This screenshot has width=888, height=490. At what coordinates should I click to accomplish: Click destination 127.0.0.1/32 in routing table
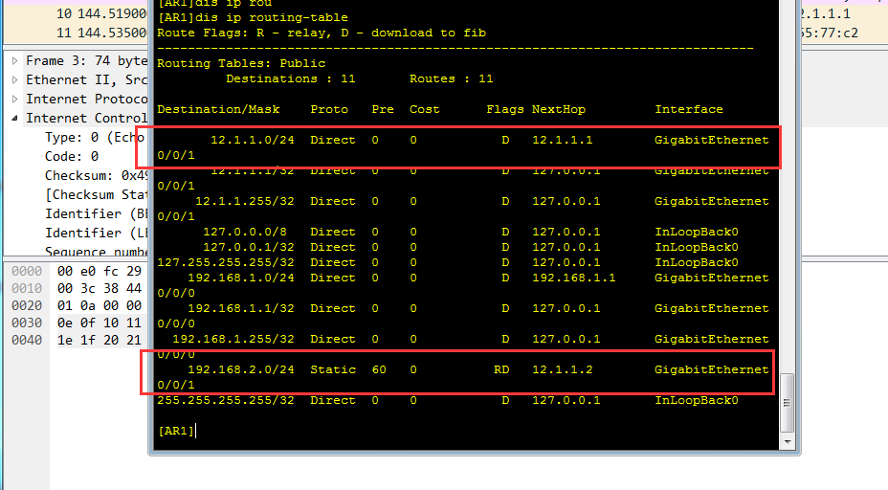(249, 247)
